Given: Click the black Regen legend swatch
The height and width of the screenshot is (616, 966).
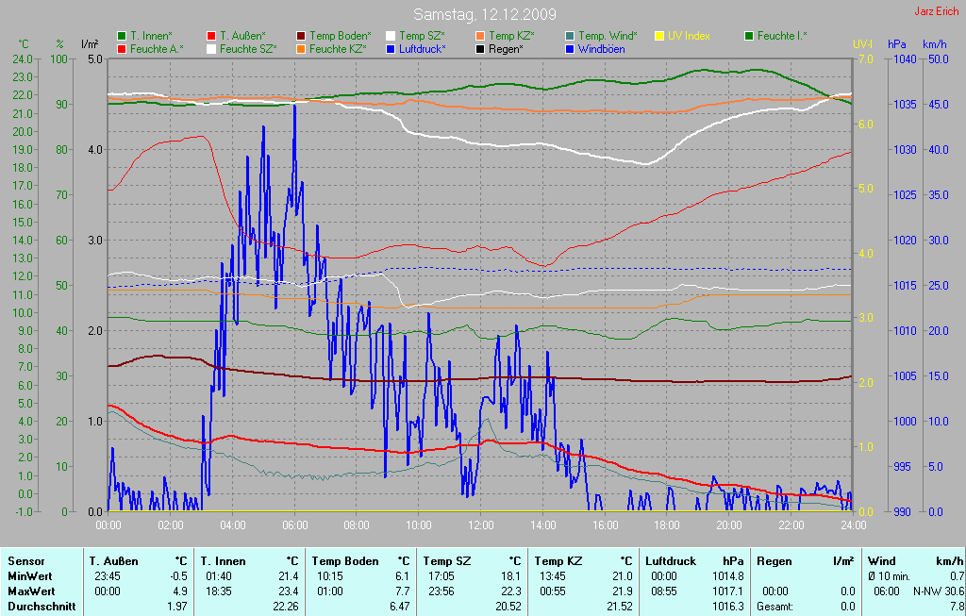Looking at the screenshot, I should point(480,48).
